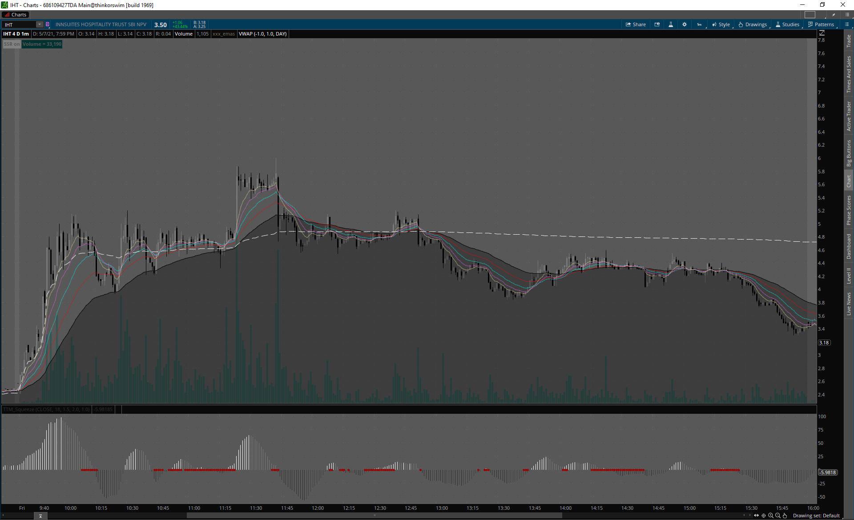Click the expand-collapse time axis arrows
Screen dimensions: 854x520
[x=756, y=516]
